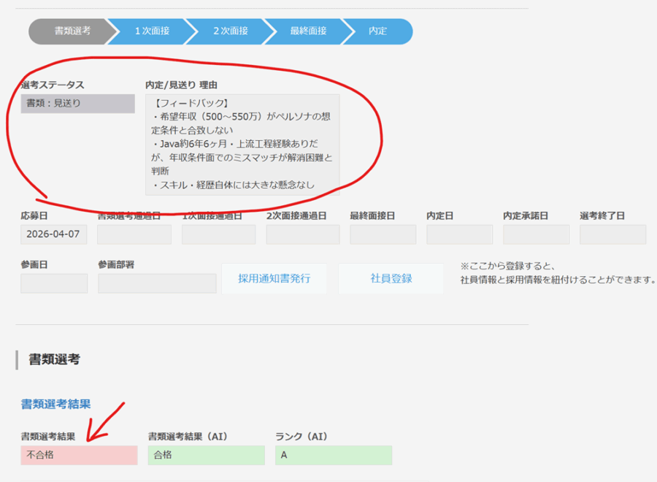Click the 最終面接日 date field
This screenshot has height=482, width=657.
(383, 234)
